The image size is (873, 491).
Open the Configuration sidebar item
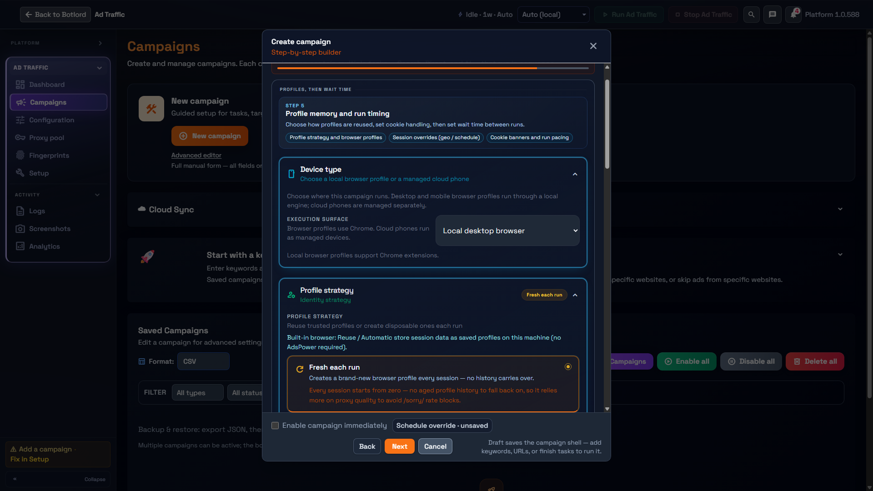[58, 120]
